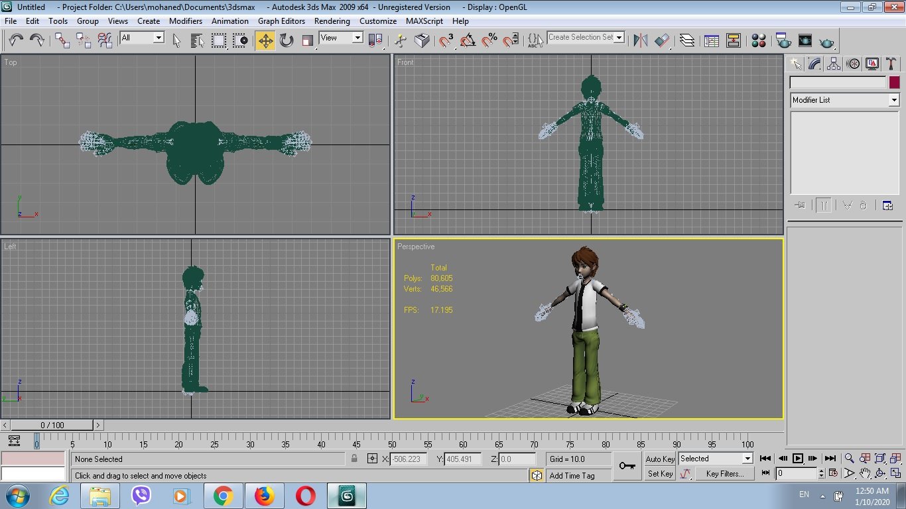Open the Material Editor
Image resolution: width=906 pixels, height=509 pixels.
pyautogui.click(x=759, y=40)
